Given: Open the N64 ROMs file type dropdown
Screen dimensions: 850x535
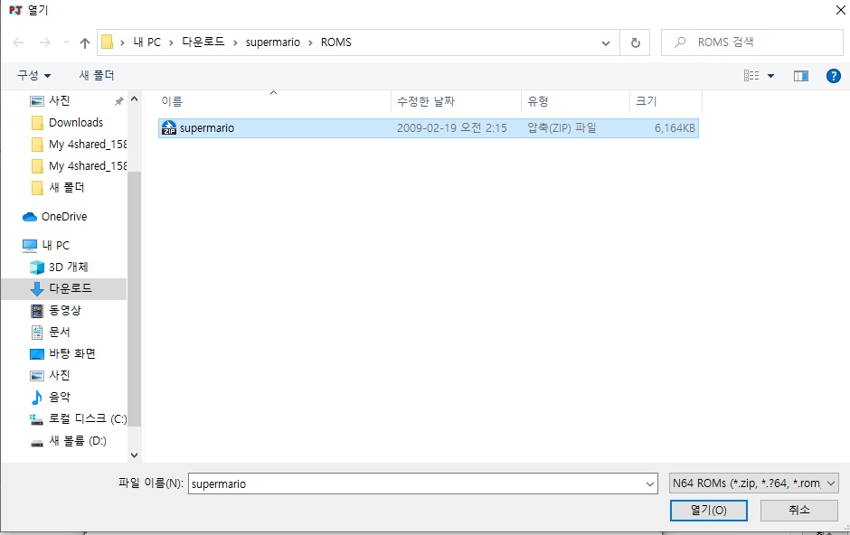Looking at the screenshot, I should point(754,483).
